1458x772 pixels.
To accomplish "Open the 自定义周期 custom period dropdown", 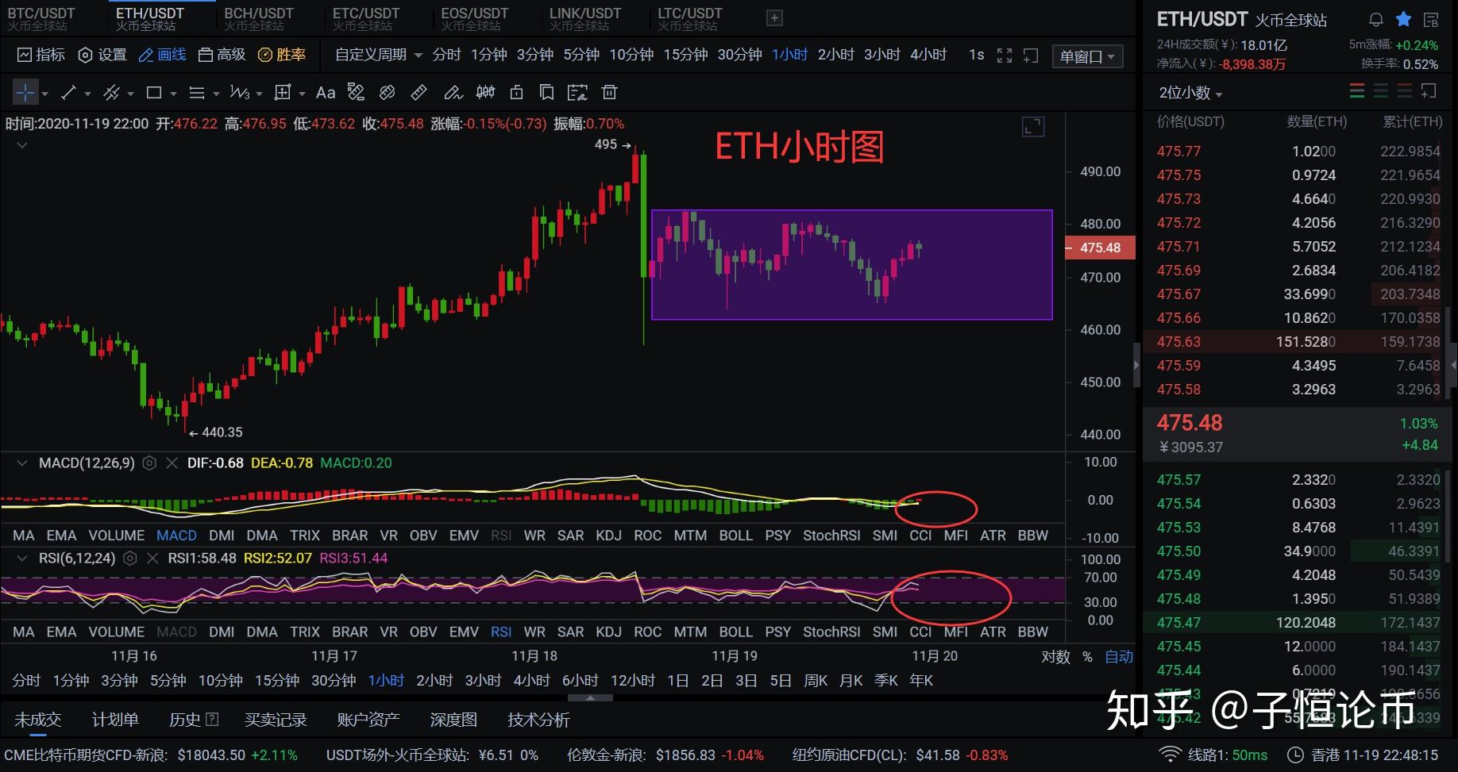I will (379, 55).
